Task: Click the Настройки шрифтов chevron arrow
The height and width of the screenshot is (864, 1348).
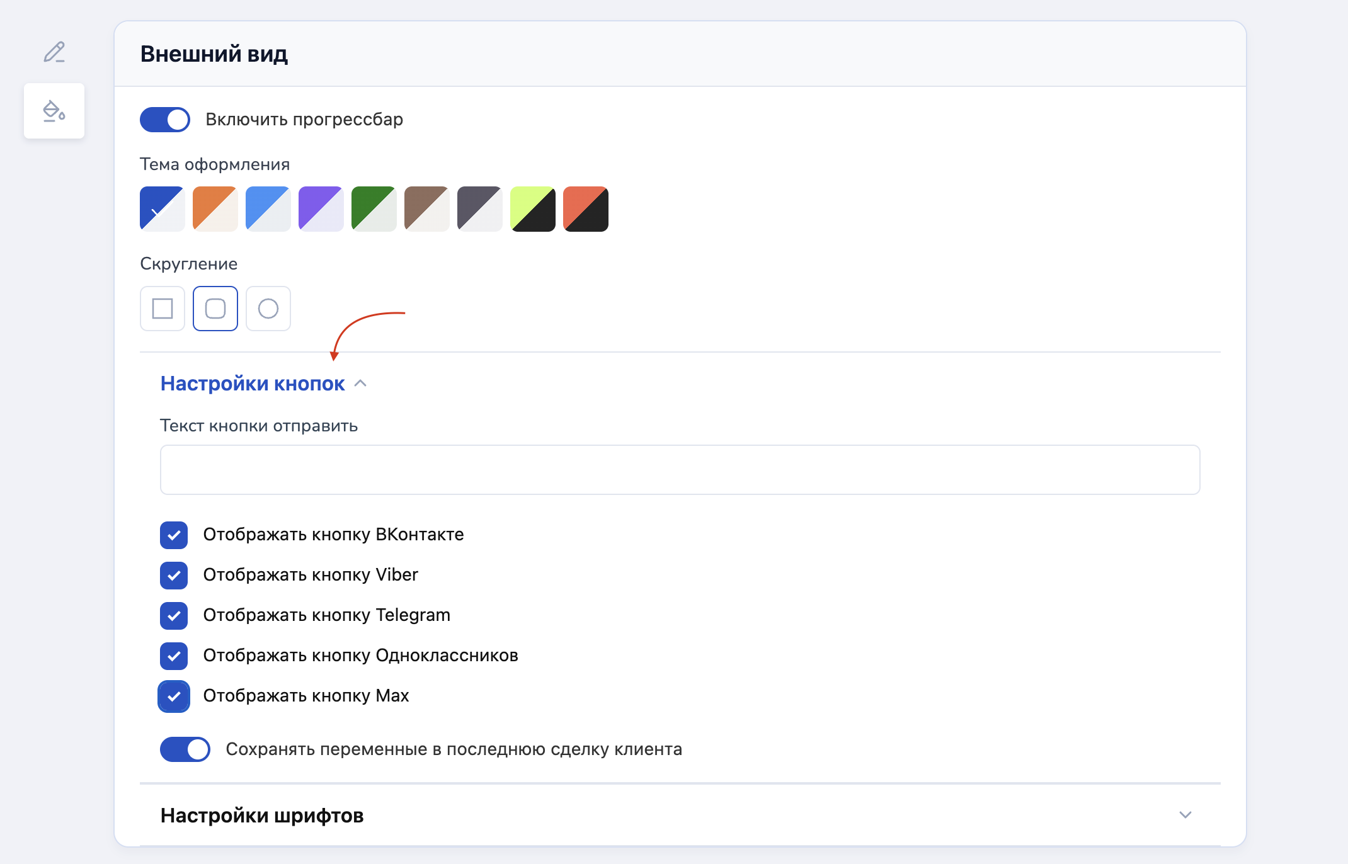Action: pos(1185,815)
